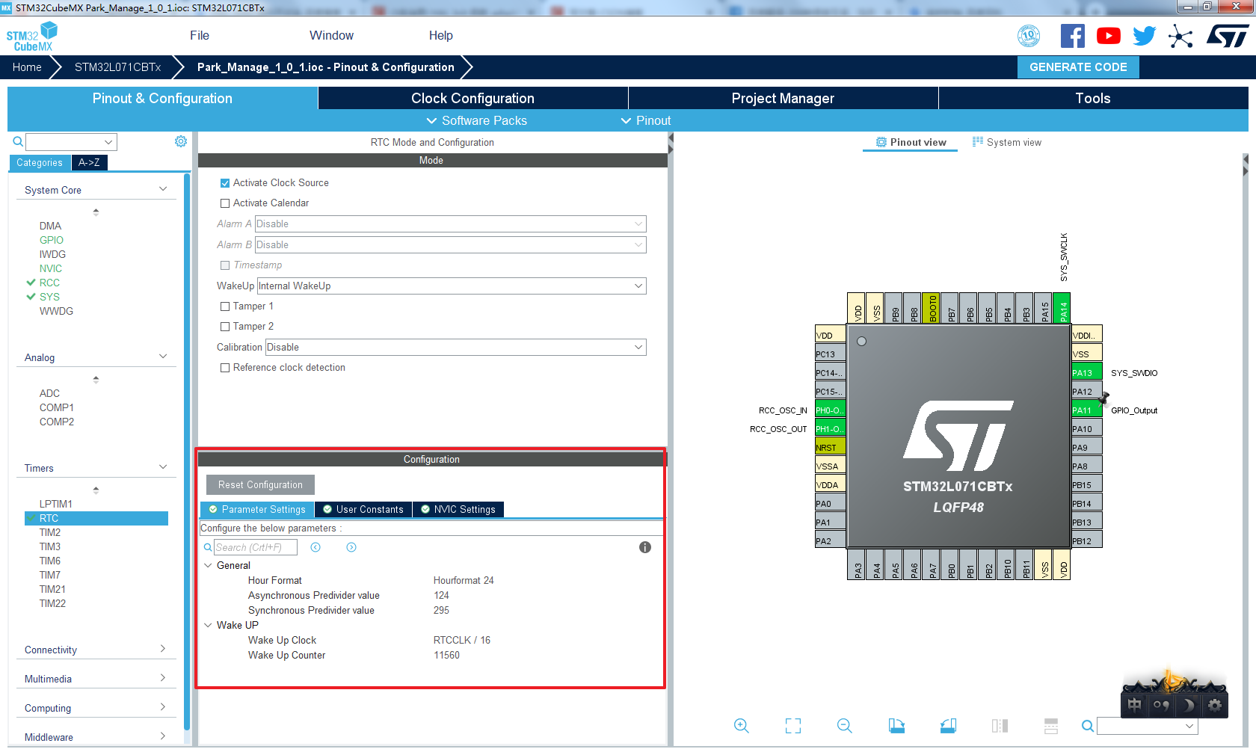Collapse the Timers category
Viewport: 1256px width, 755px height.
[162, 467]
